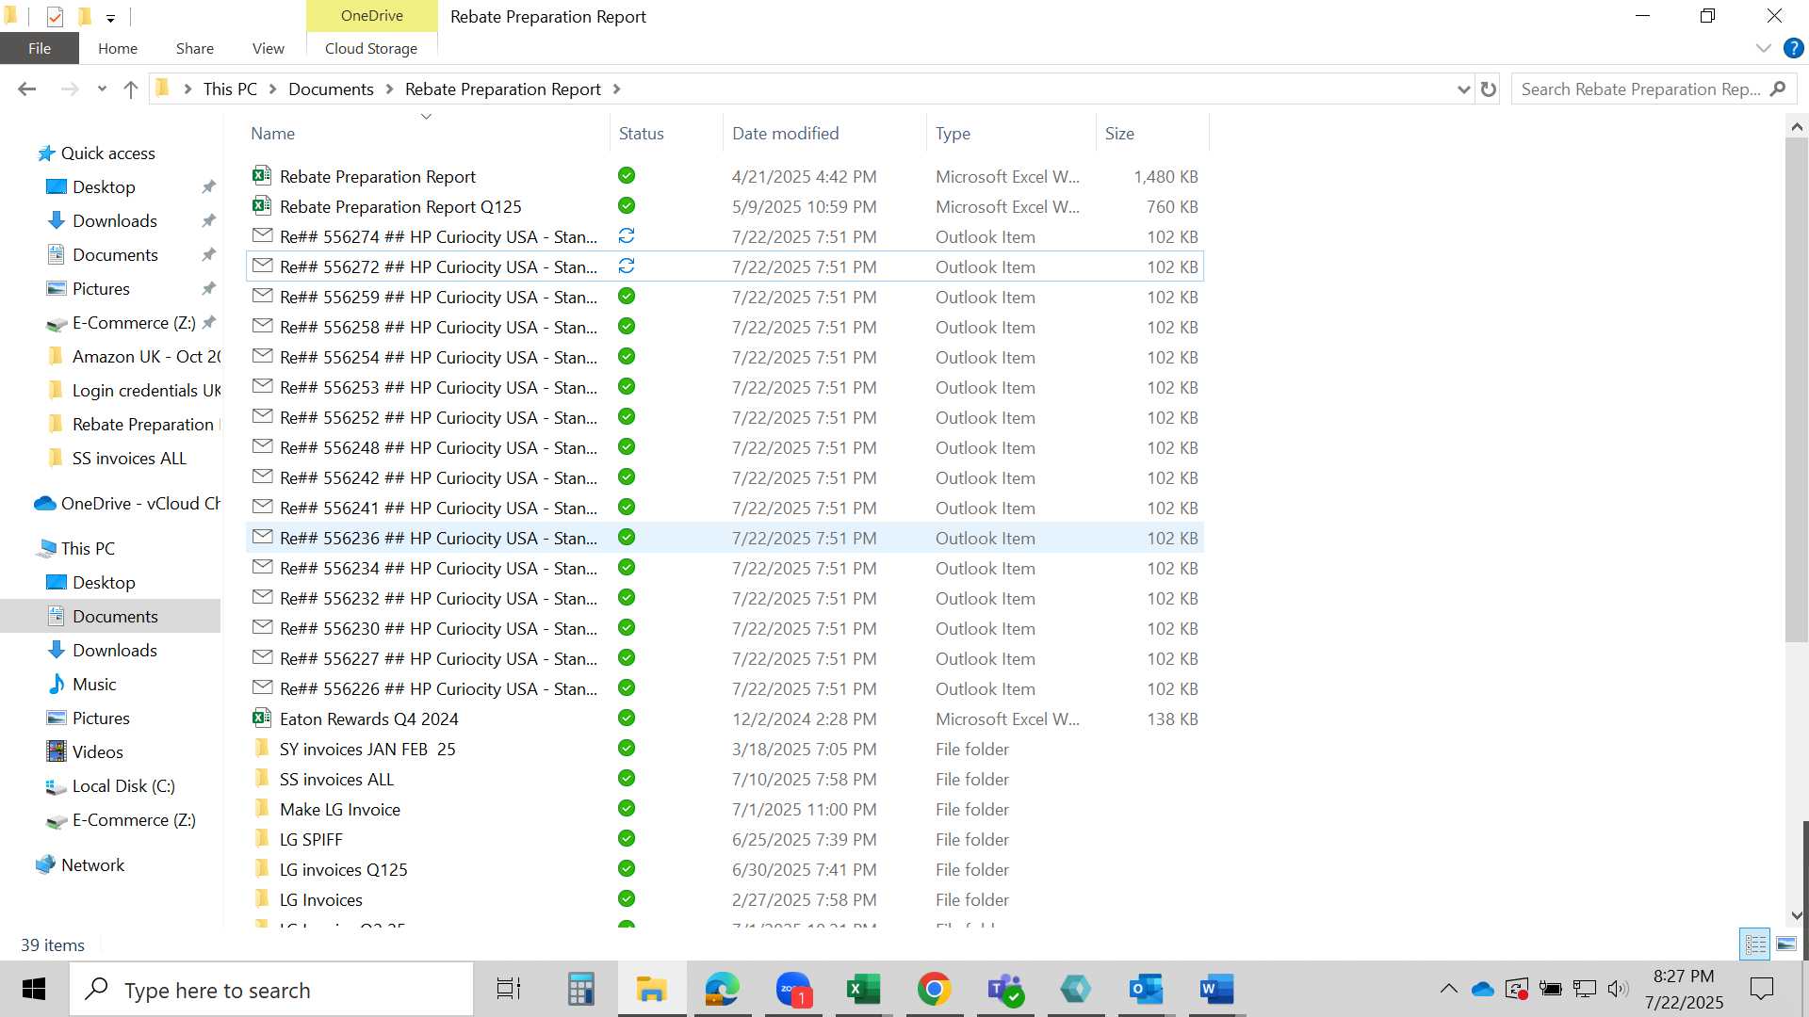Select the Cloud Storage tab
This screenshot has width=1809, height=1017.
(x=371, y=48)
